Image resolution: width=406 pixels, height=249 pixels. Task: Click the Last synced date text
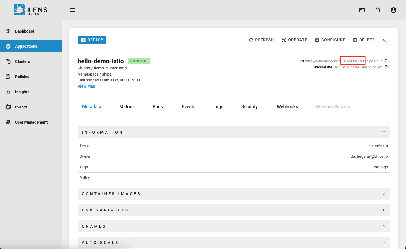point(109,80)
